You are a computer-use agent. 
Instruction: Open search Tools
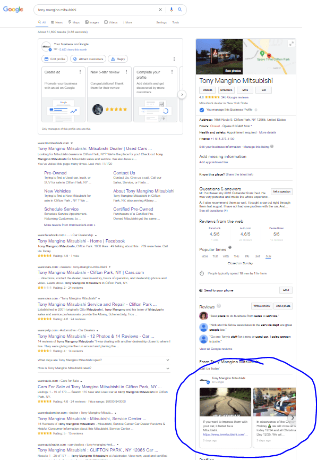point(176,22)
